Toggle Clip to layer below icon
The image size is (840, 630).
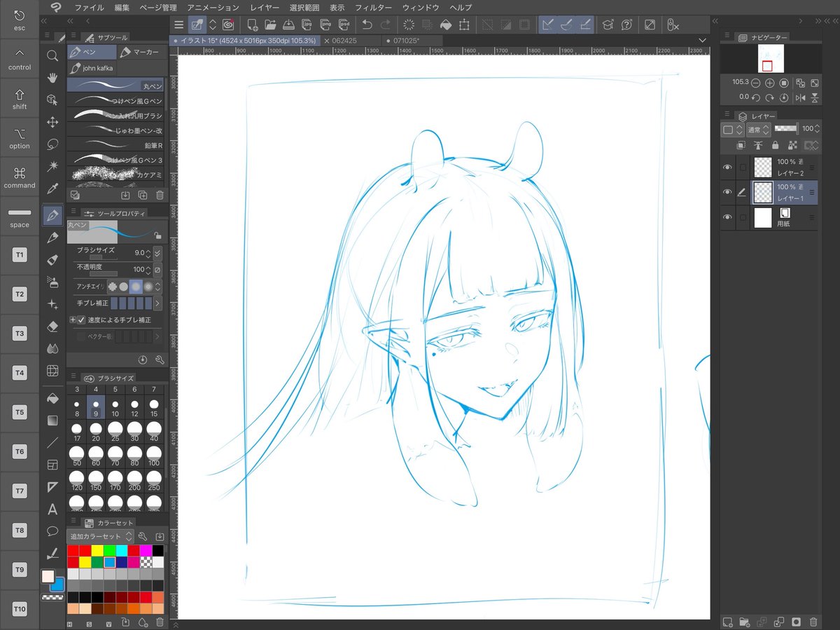coord(741,145)
